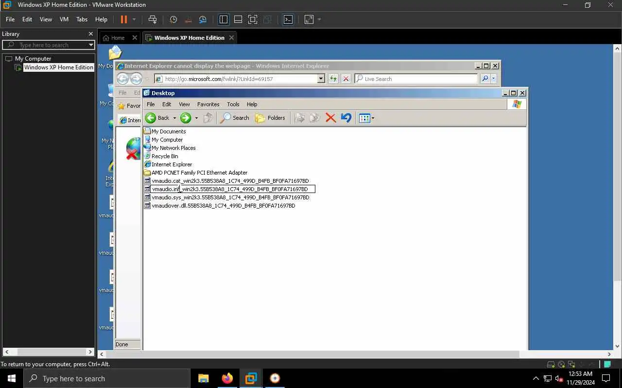Click the Back button in Desktop window

tap(157, 118)
